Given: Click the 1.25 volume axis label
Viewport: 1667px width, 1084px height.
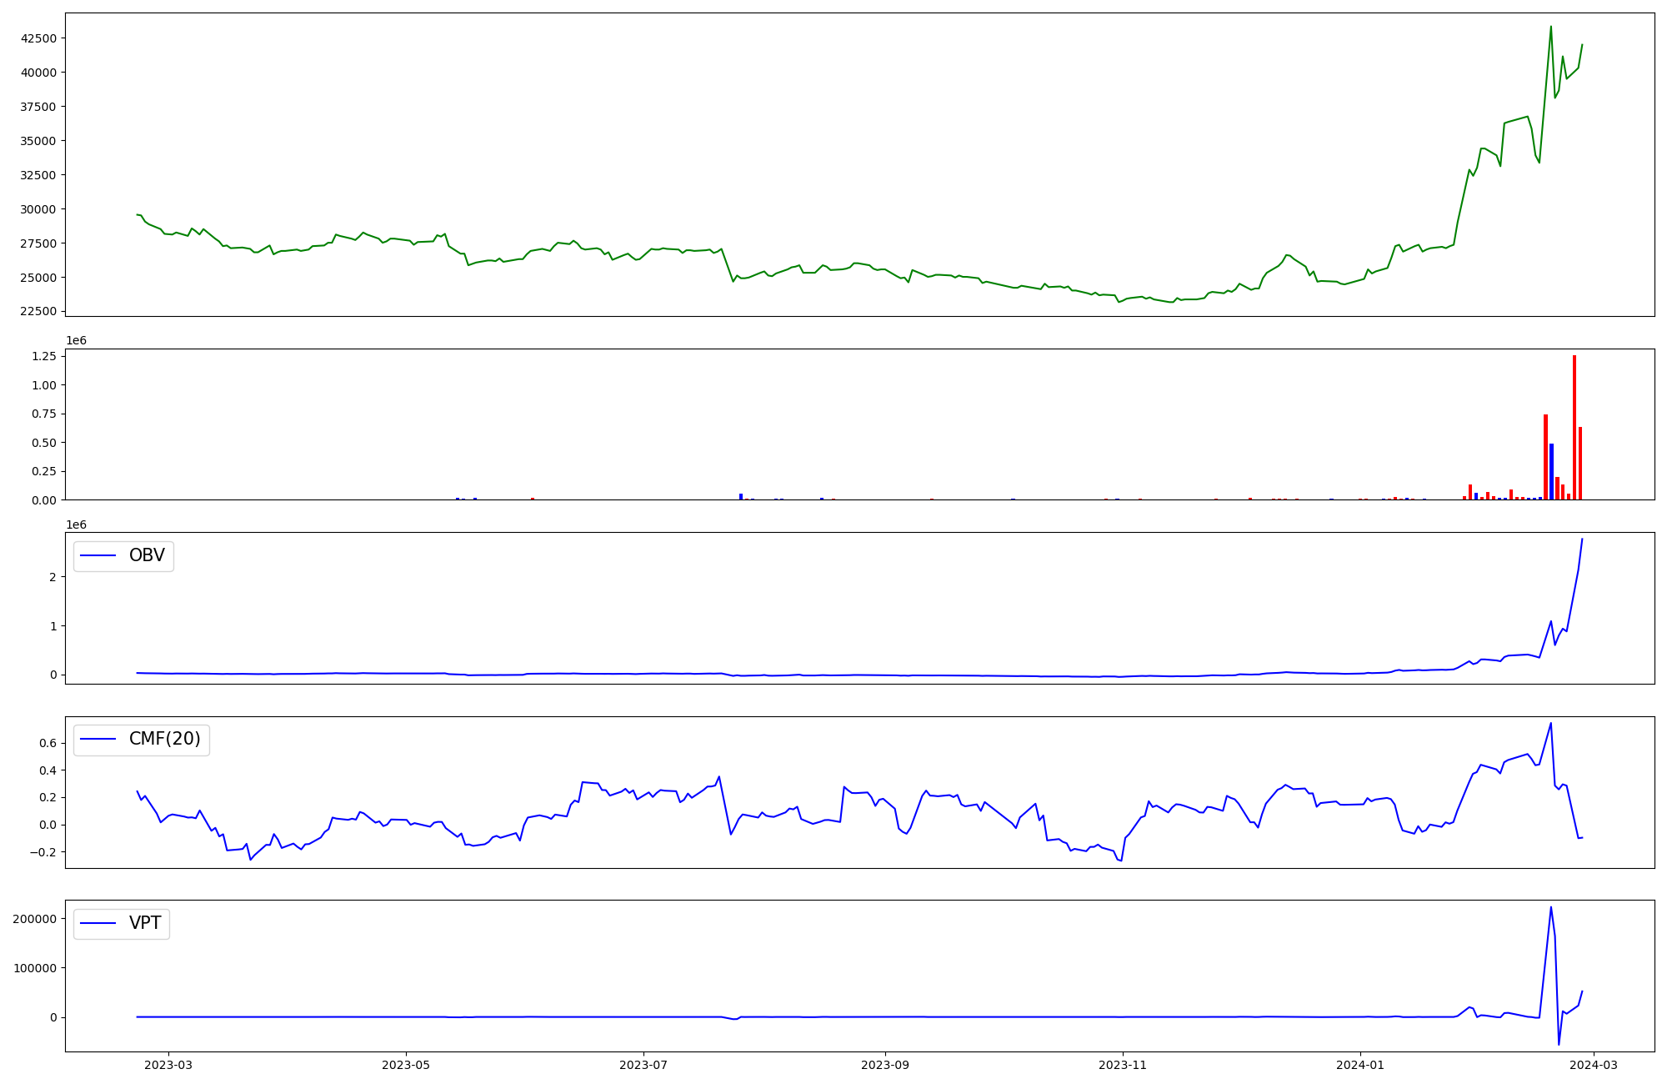Looking at the screenshot, I should (x=44, y=356).
